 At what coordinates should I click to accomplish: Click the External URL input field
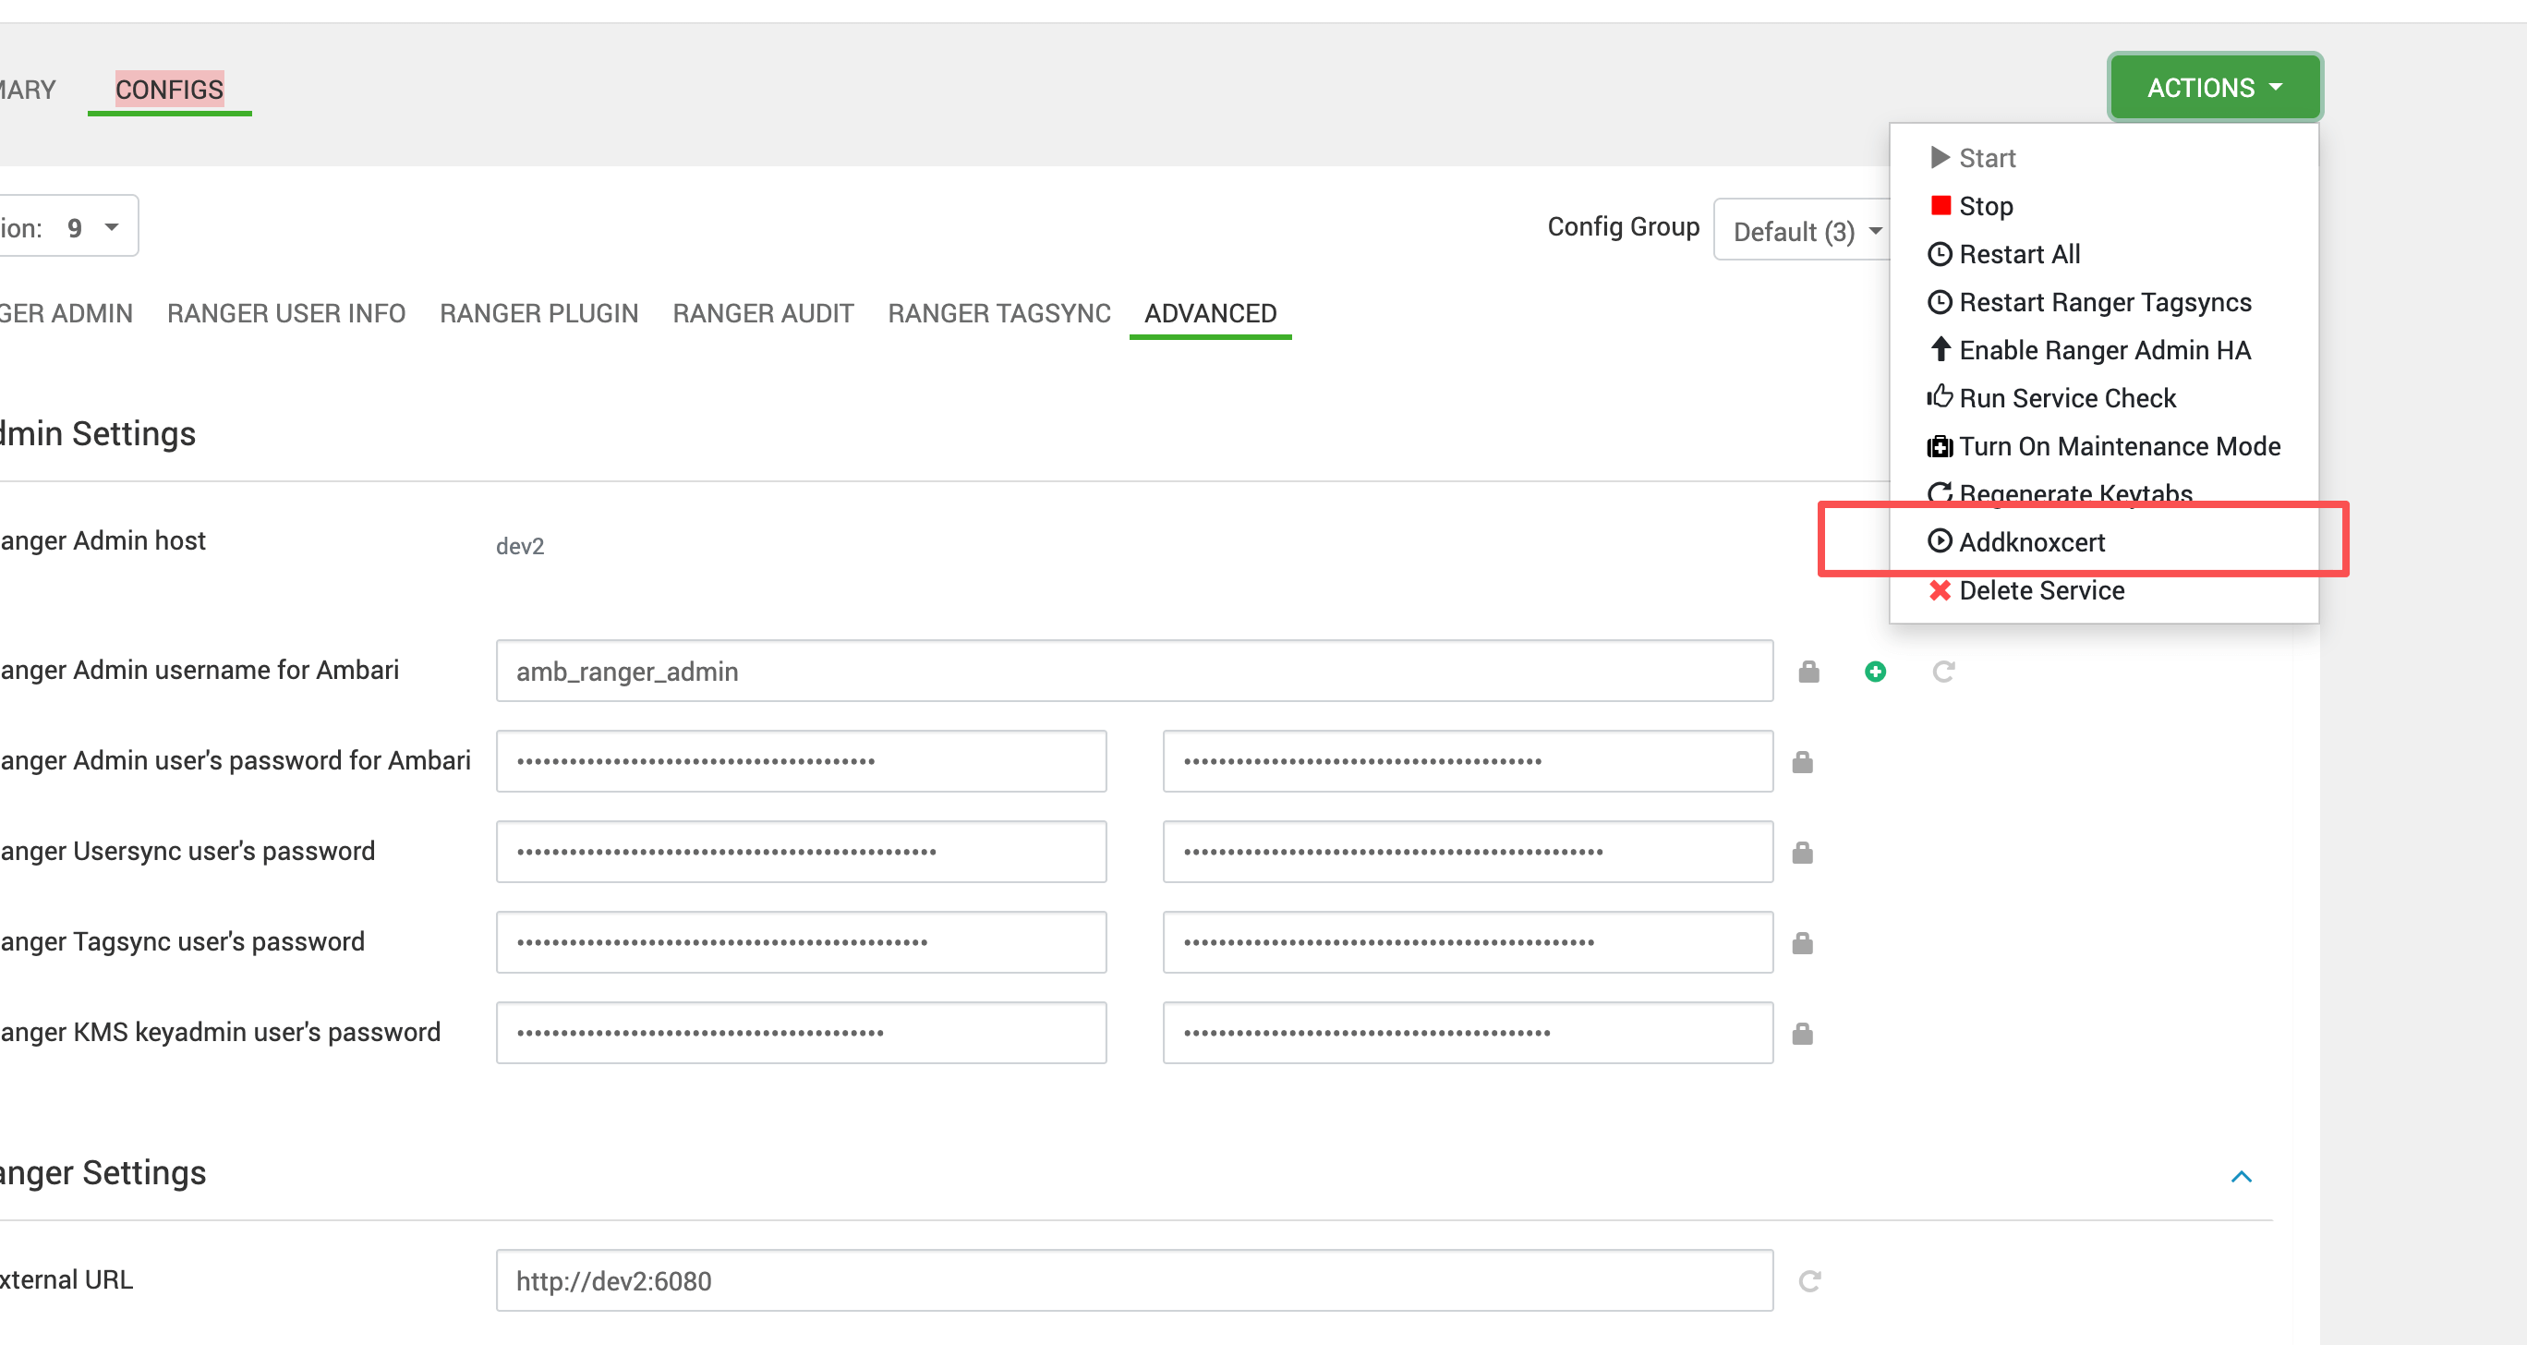click(x=1133, y=1281)
